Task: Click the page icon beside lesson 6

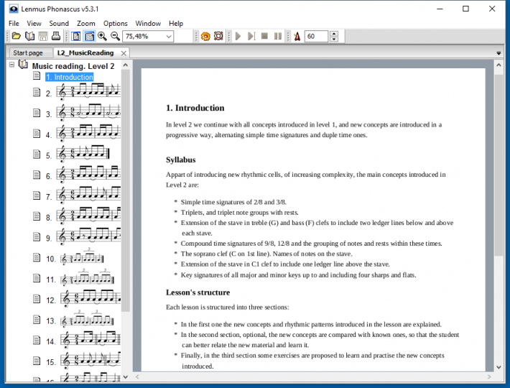Action: pyautogui.click(x=37, y=175)
